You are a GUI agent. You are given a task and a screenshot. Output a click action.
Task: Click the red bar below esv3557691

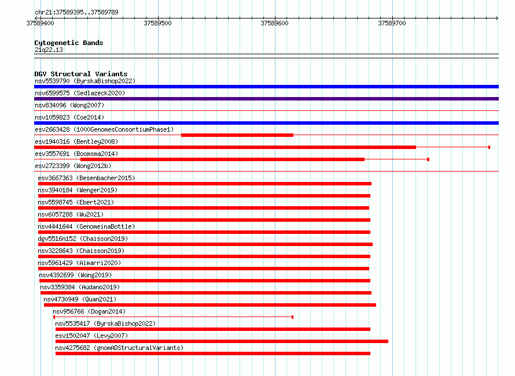[222, 159]
